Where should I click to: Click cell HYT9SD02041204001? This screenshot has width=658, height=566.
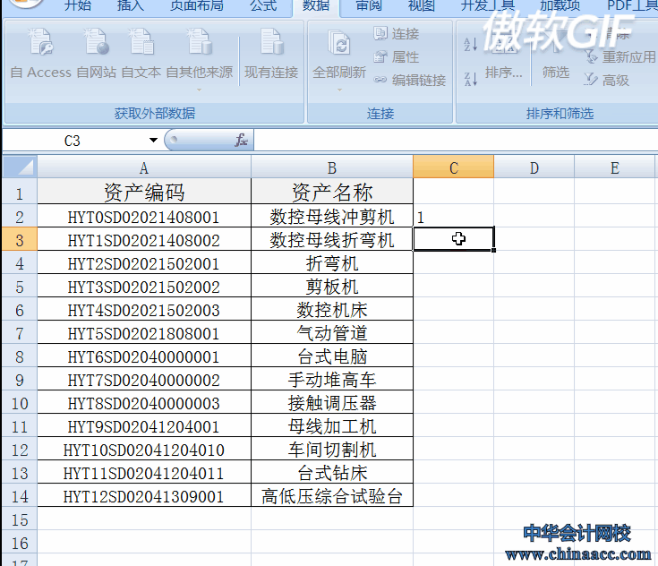pyautogui.click(x=144, y=426)
